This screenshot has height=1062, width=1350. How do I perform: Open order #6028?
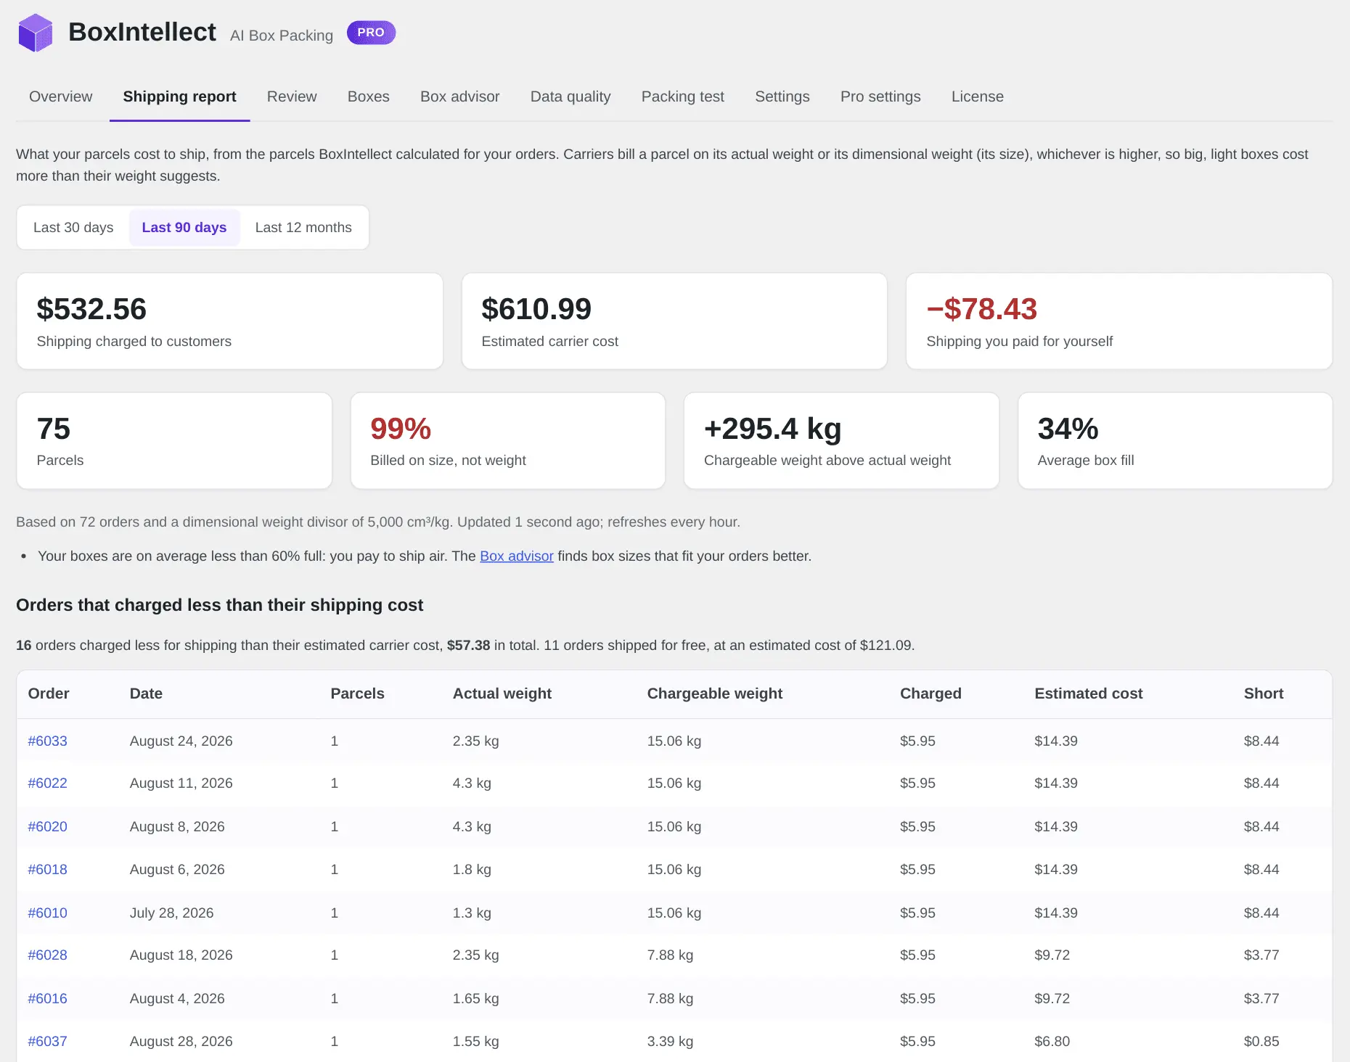coord(48,955)
